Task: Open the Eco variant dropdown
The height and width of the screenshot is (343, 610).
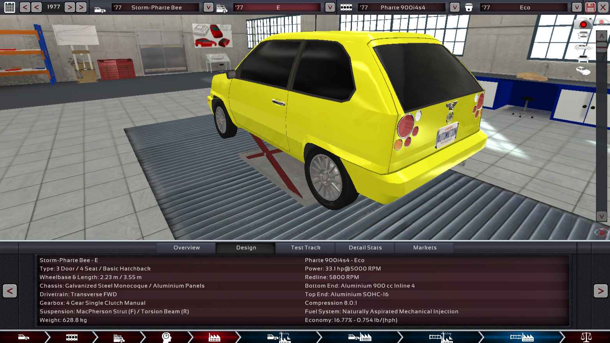Action: (577, 7)
